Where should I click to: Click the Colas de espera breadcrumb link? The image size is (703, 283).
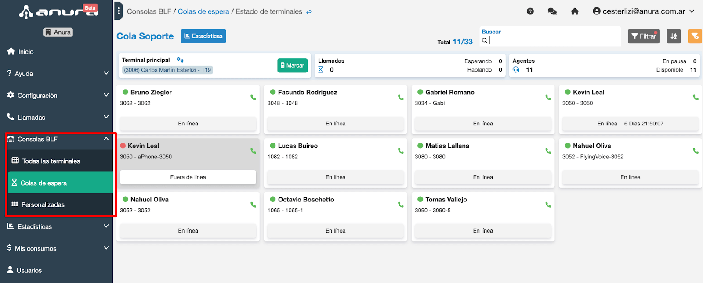(x=203, y=11)
